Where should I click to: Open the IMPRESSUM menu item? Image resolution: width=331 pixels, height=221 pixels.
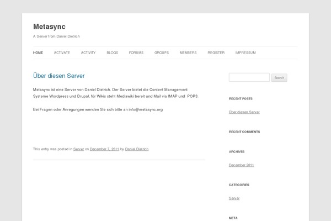tap(245, 52)
